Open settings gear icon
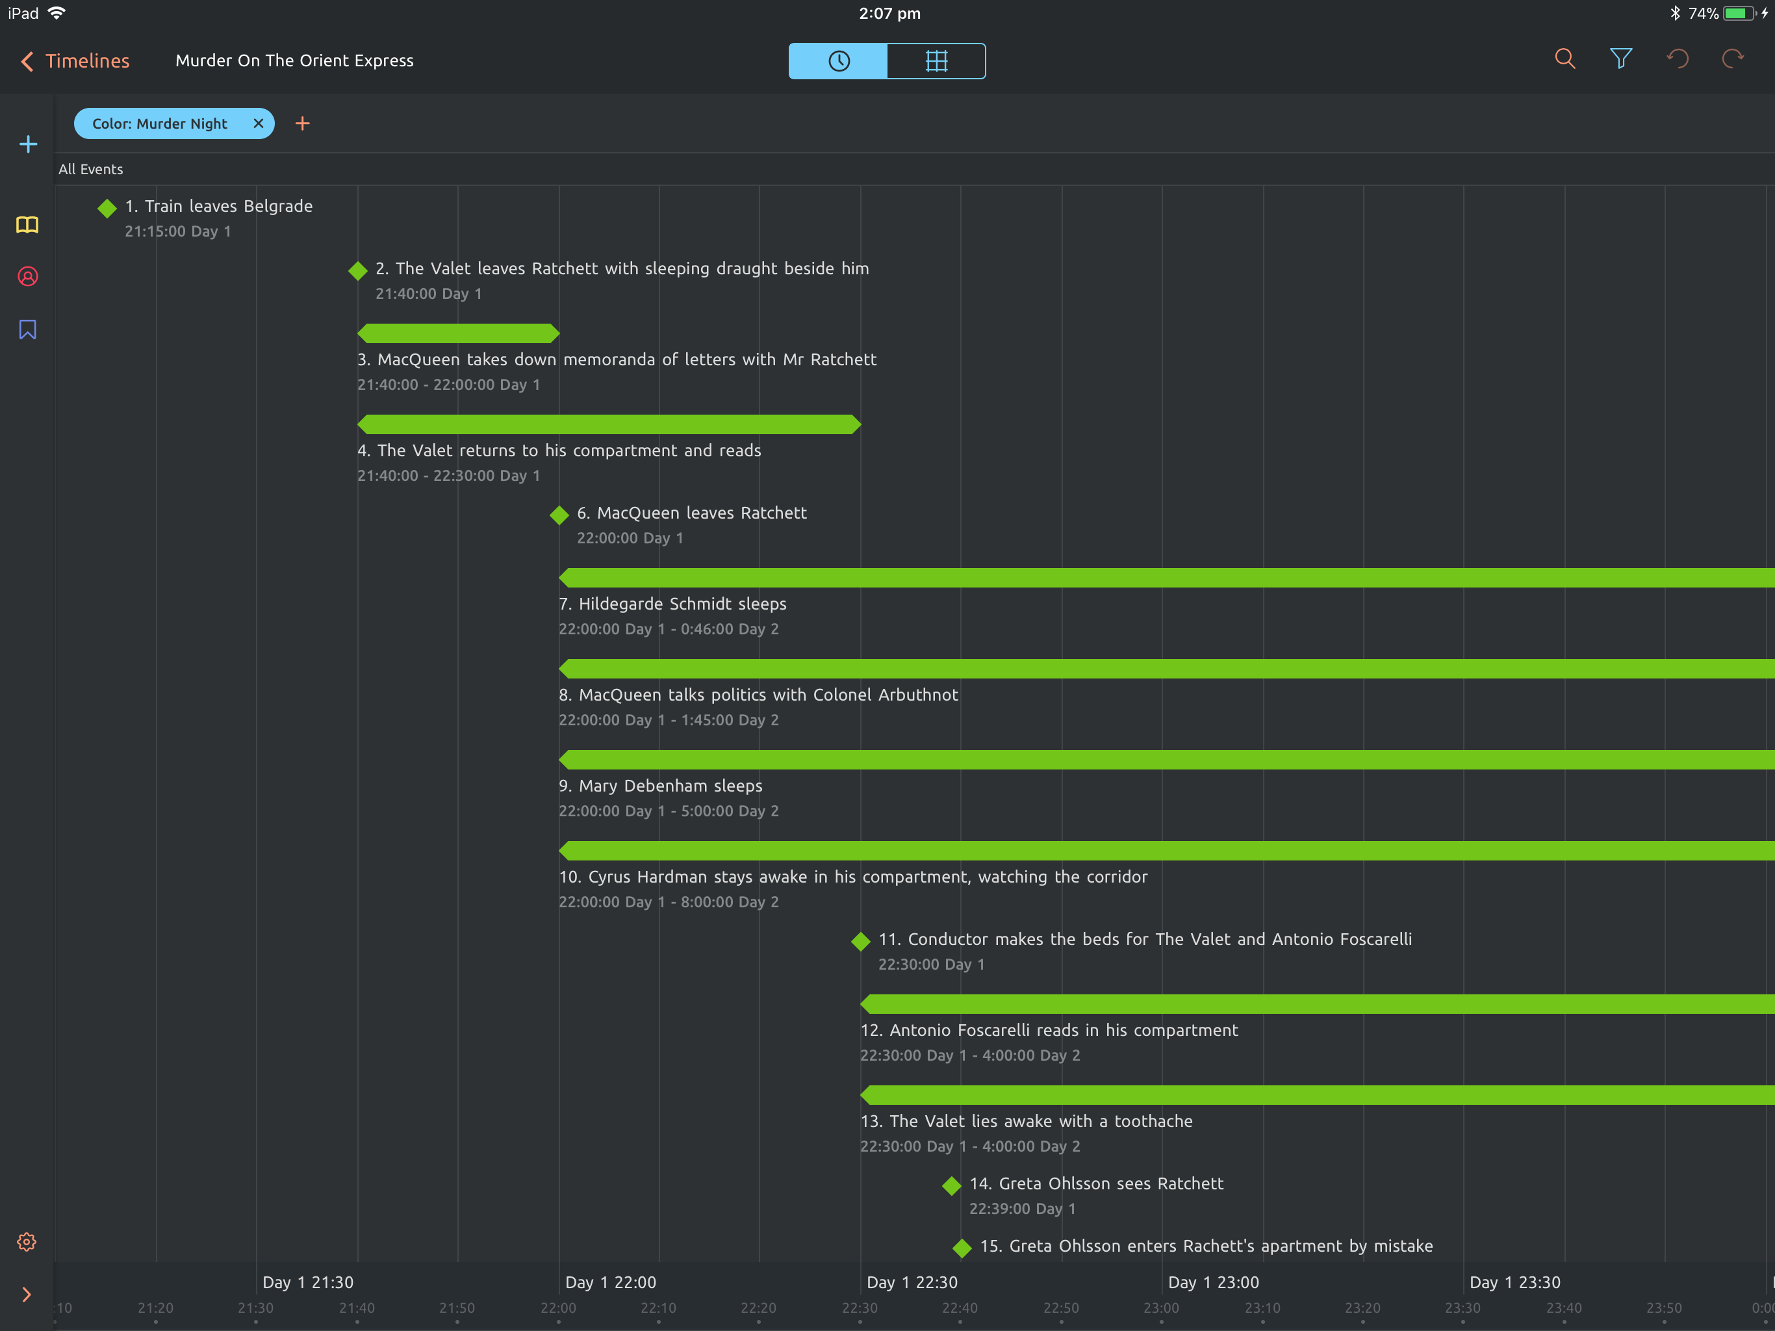Viewport: 1775px width, 1331px height. coord(27,1242)
